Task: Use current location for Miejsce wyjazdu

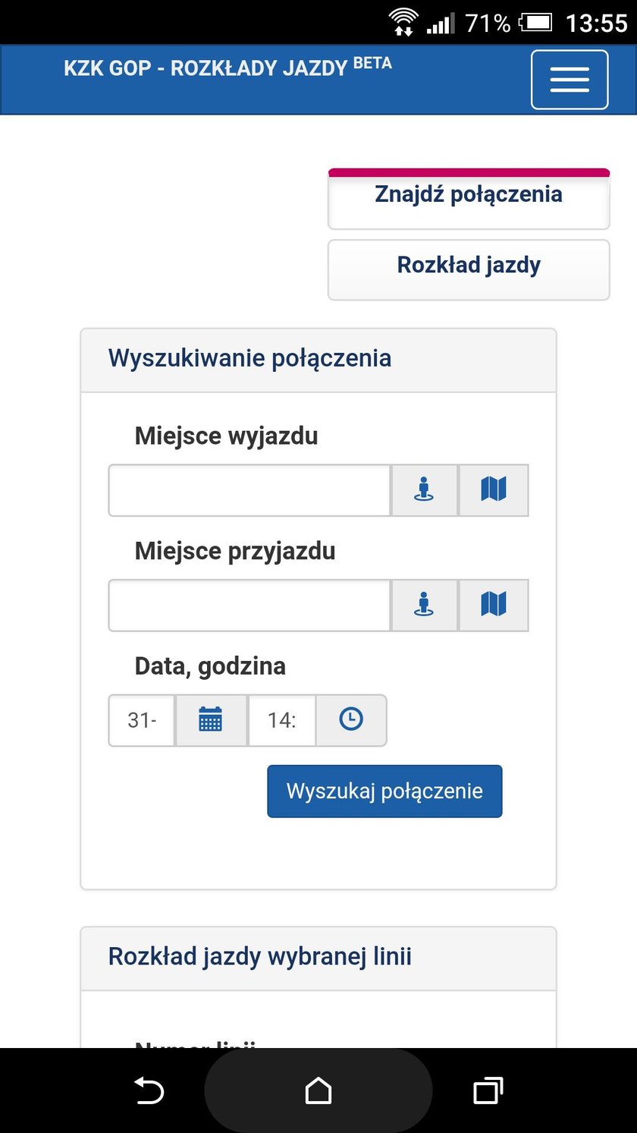Action: point(424,490)
